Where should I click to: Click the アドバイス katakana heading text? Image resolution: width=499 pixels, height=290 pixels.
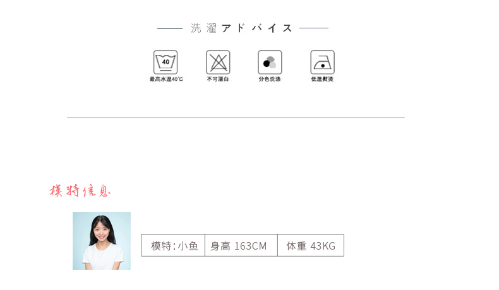(256, 28)
